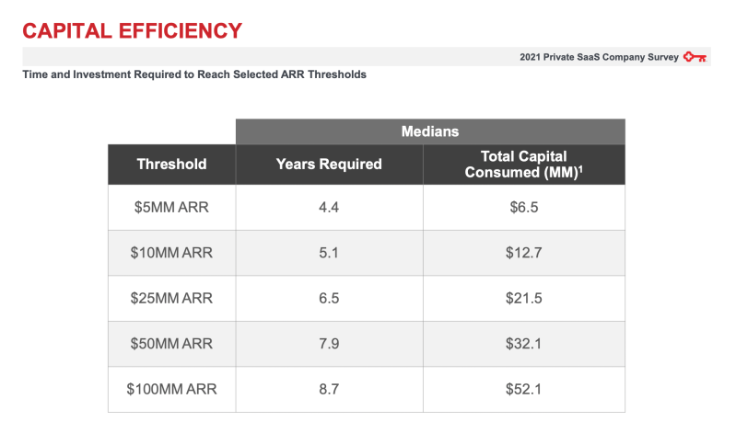The width and height of the screenshot is (736, 433).
Task: Select the CAPITAL EFFICIENCY title
Action: [133, 31]
